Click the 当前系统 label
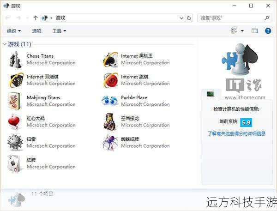 (228, 121)
